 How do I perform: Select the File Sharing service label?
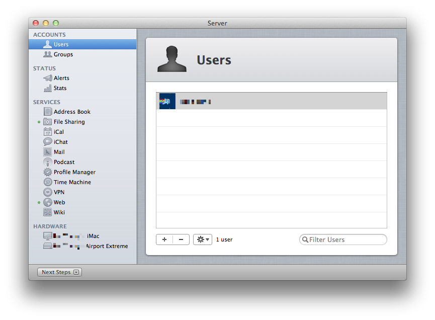[x=69, y=122]
